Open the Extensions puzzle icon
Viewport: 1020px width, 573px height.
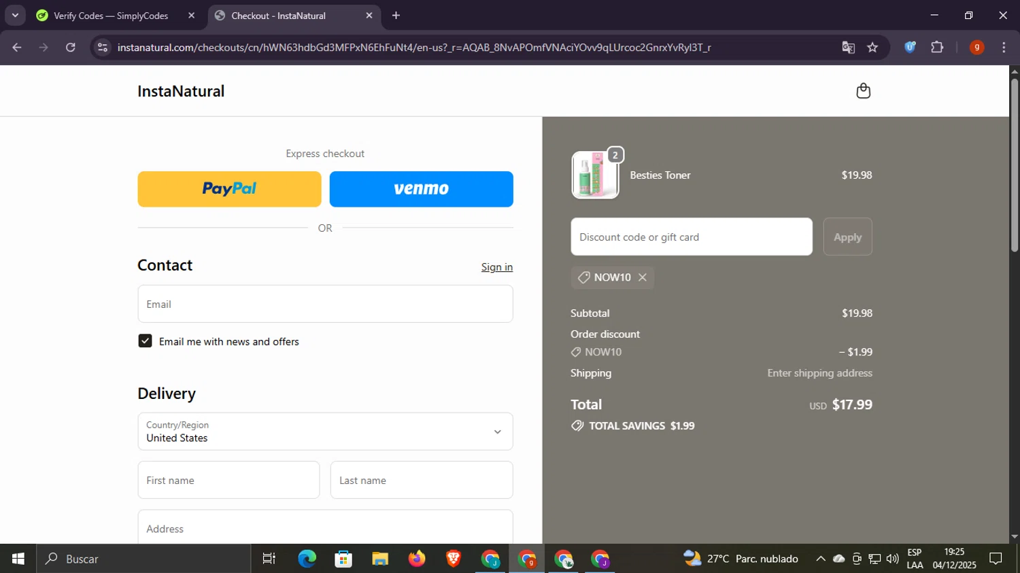tap(937, 47)
